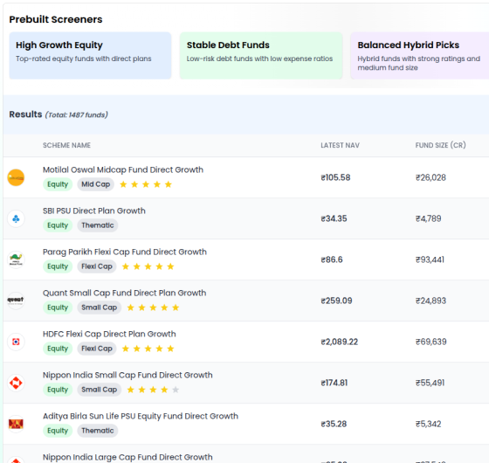Click the Small Cap tag on Quant row
Viewport: 489px width, 463px height.
(100, 308)
